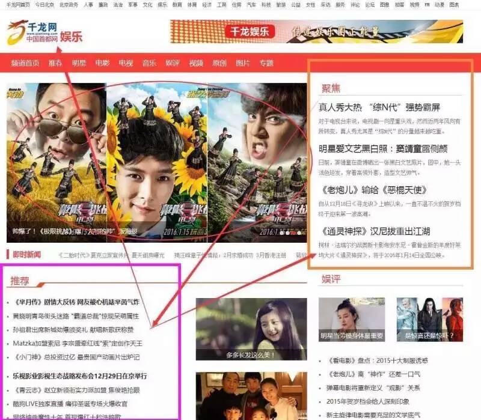481x420 pixels.
Task: Open 孙祖君出席新城劲爆颁奖礼 article
Action: pos(73,329)
